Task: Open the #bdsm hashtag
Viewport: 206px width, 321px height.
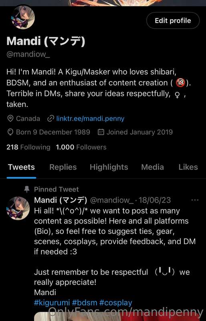Action: pyautogui.click(x=85, y=303)
